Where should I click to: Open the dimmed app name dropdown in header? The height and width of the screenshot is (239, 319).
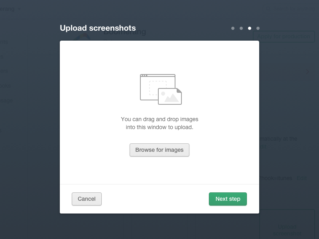10,9
